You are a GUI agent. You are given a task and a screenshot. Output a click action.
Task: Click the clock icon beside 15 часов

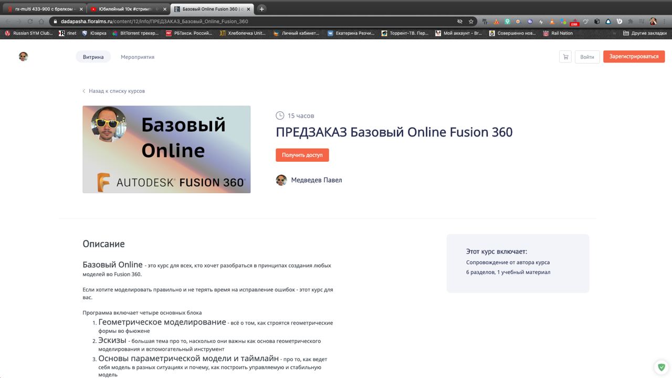click(280, 115)
